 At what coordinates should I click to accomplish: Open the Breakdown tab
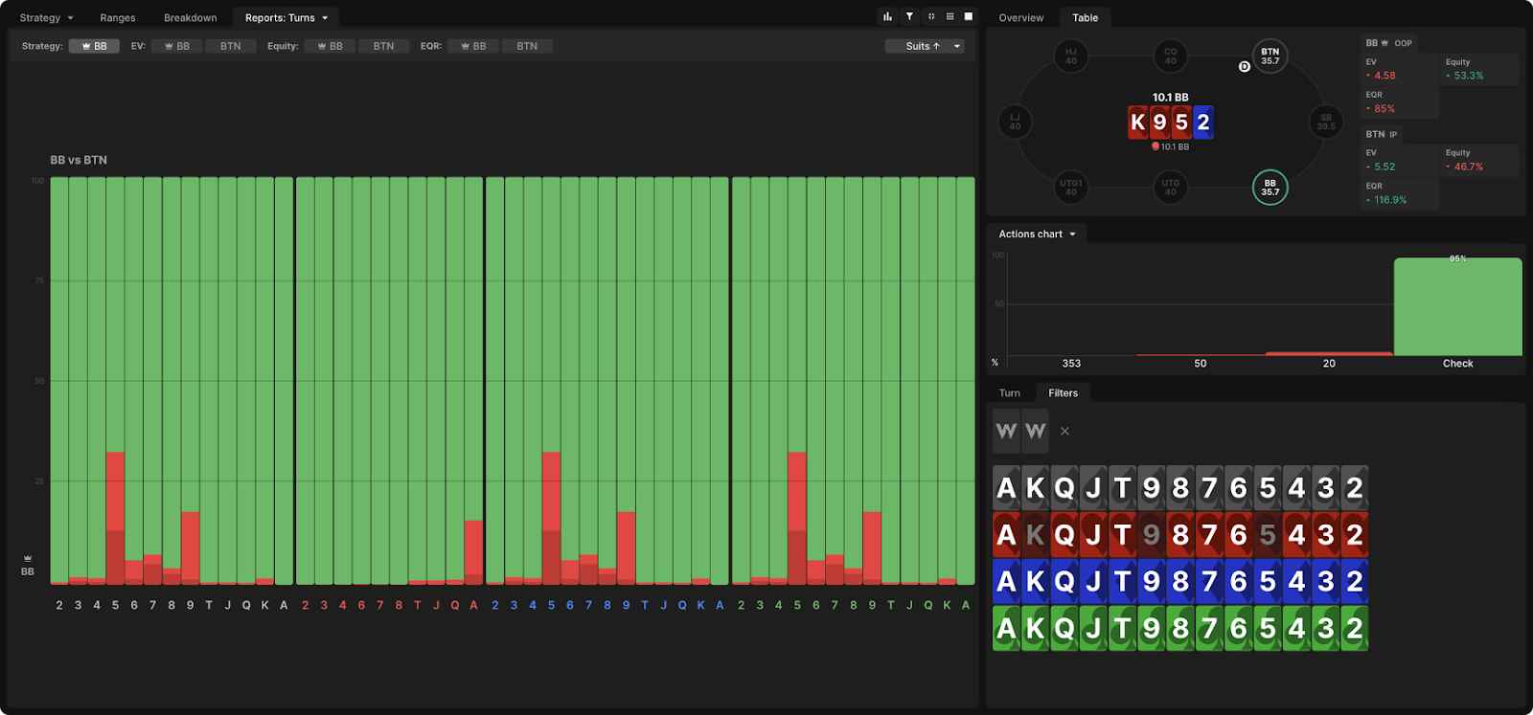coord(190,17)
